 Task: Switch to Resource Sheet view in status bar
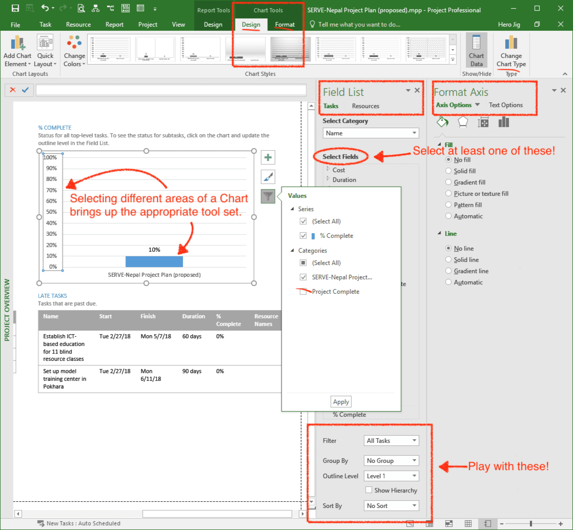(x=468, y=524)
